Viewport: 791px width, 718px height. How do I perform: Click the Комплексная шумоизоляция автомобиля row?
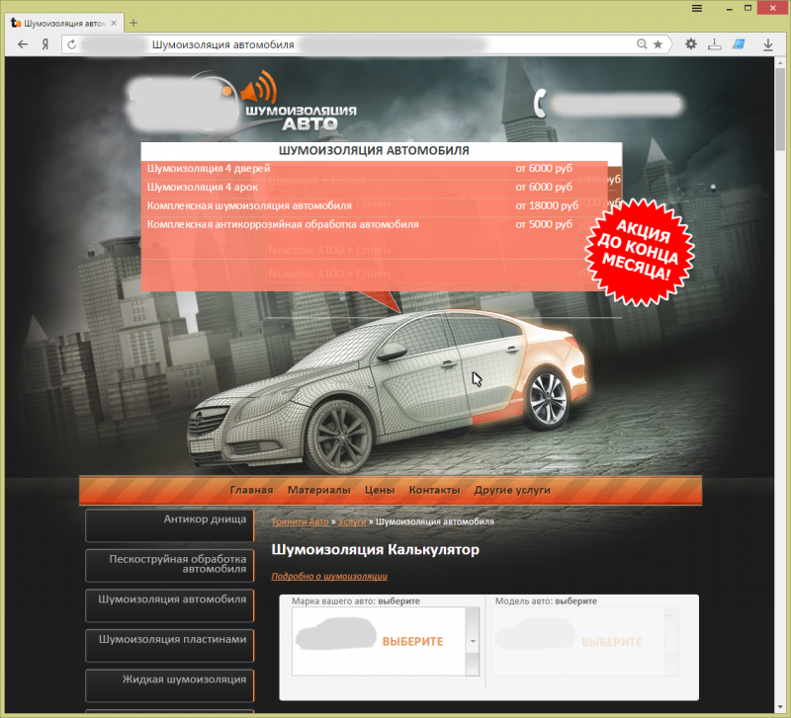(375, 205)
